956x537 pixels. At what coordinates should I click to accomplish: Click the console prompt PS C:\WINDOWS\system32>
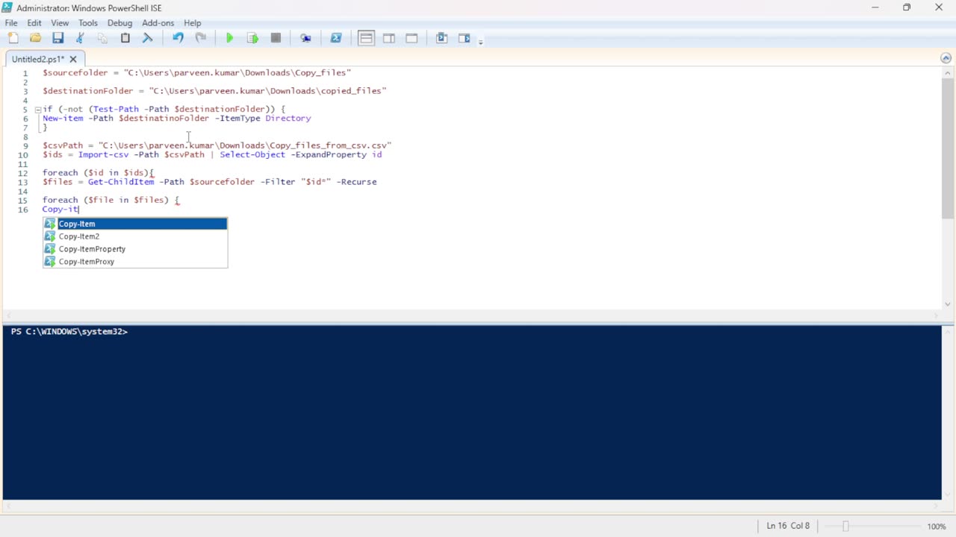69,332
